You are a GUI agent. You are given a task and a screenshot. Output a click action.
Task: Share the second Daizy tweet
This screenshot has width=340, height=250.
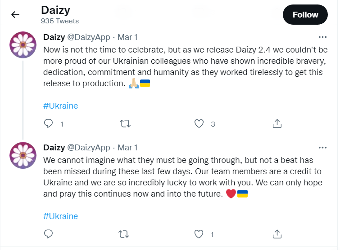277,234
